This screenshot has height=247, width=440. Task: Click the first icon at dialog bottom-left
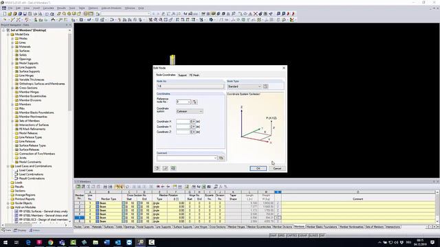pyautogui.click(x=157, y=168)
